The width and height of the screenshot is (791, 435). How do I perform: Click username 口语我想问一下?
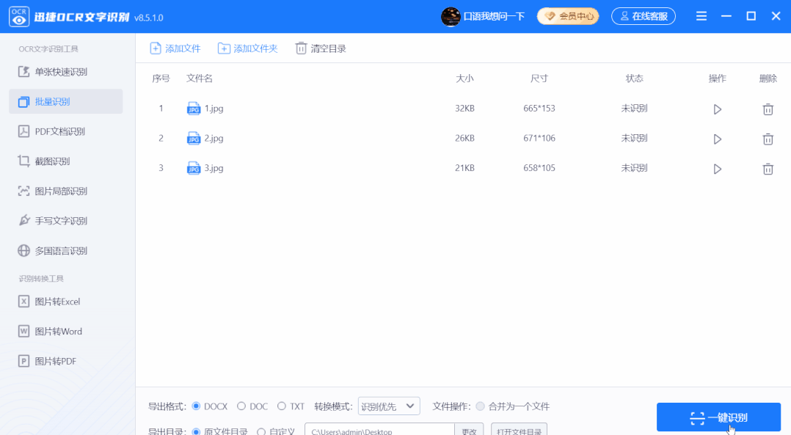point(495,17)
